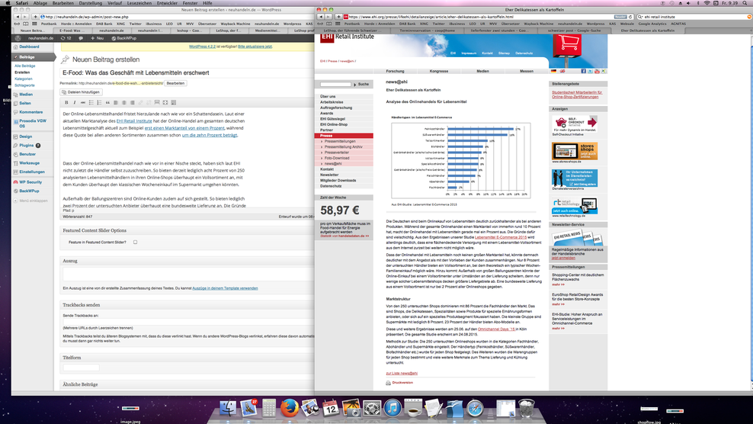Switch to schweizer post Google-Suche tab
This screenshot has height=424, width=753.
click(575, 31)
